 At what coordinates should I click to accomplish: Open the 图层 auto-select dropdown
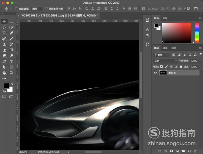(x=37, y=9)
